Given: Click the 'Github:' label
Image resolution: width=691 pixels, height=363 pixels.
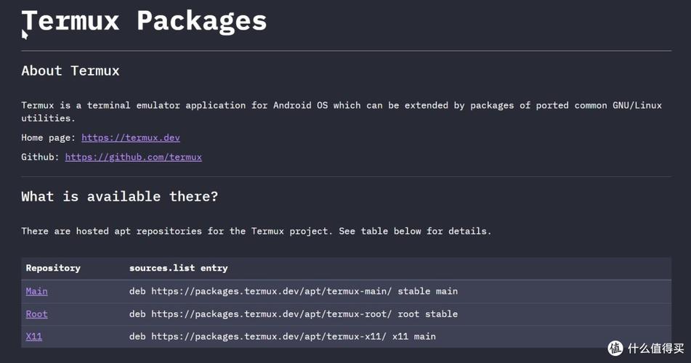Looking at the screenshot, I should (40, 157).
